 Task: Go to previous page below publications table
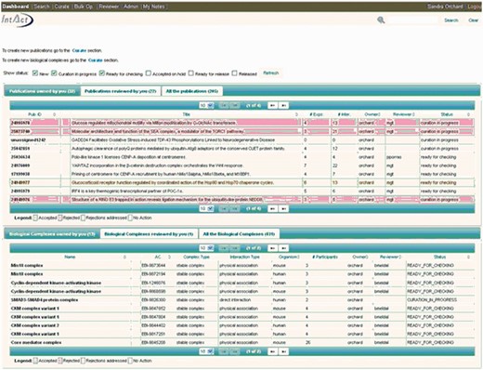coord(235,209)
